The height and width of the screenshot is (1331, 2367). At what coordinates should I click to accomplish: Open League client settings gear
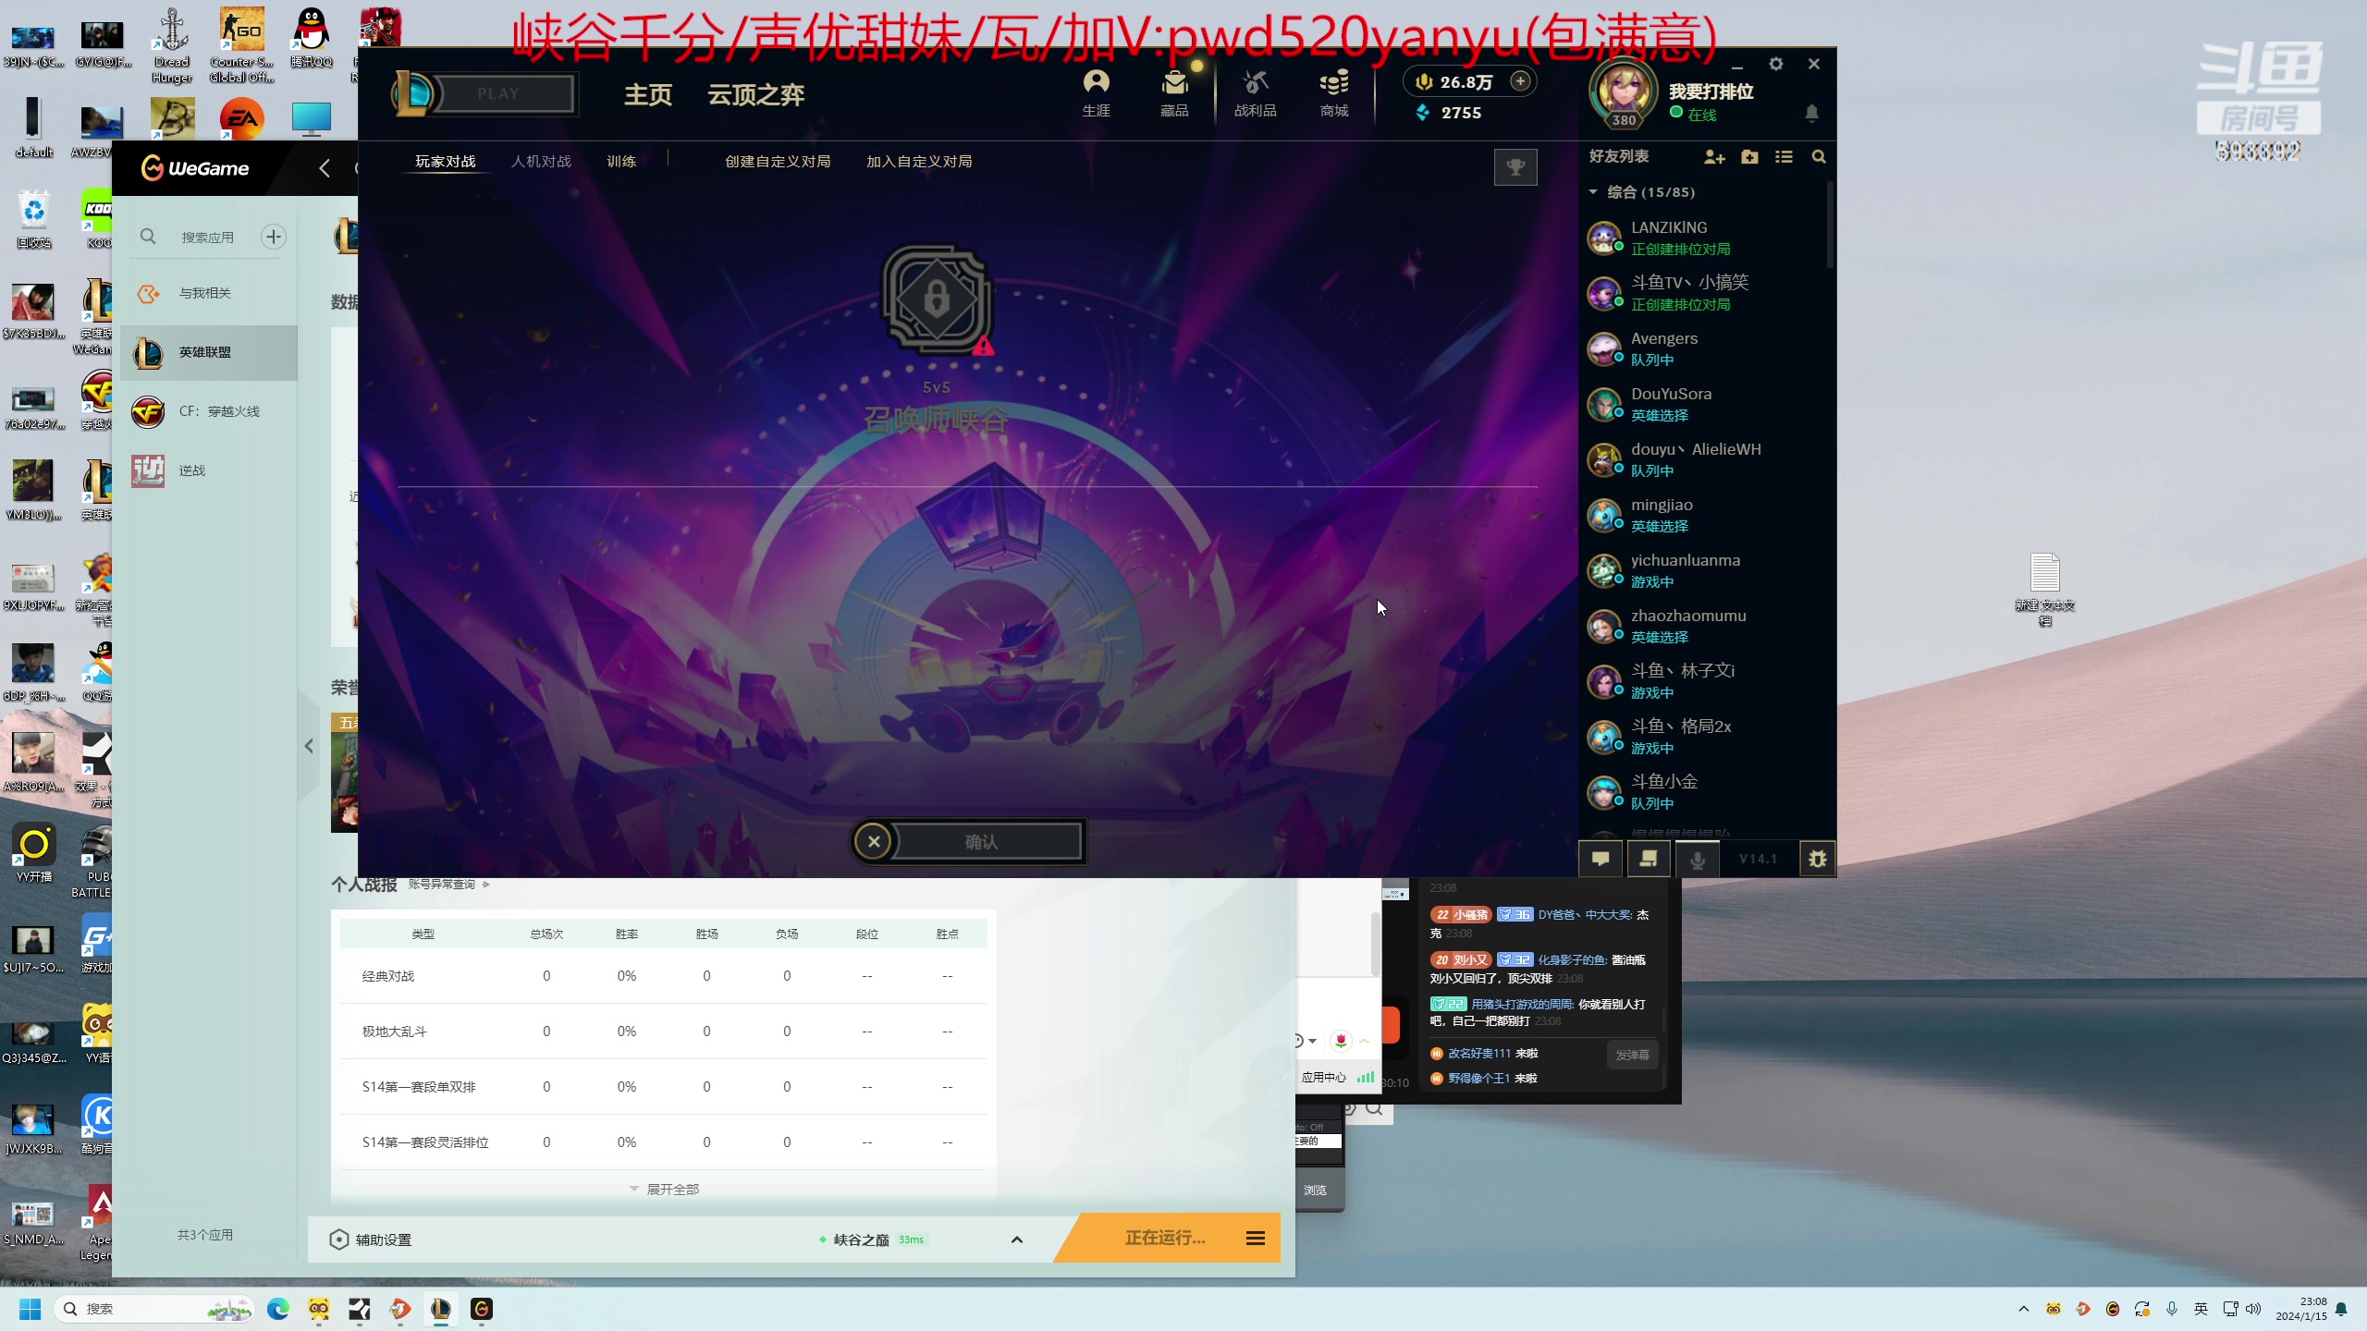[x=1775, y=64]
